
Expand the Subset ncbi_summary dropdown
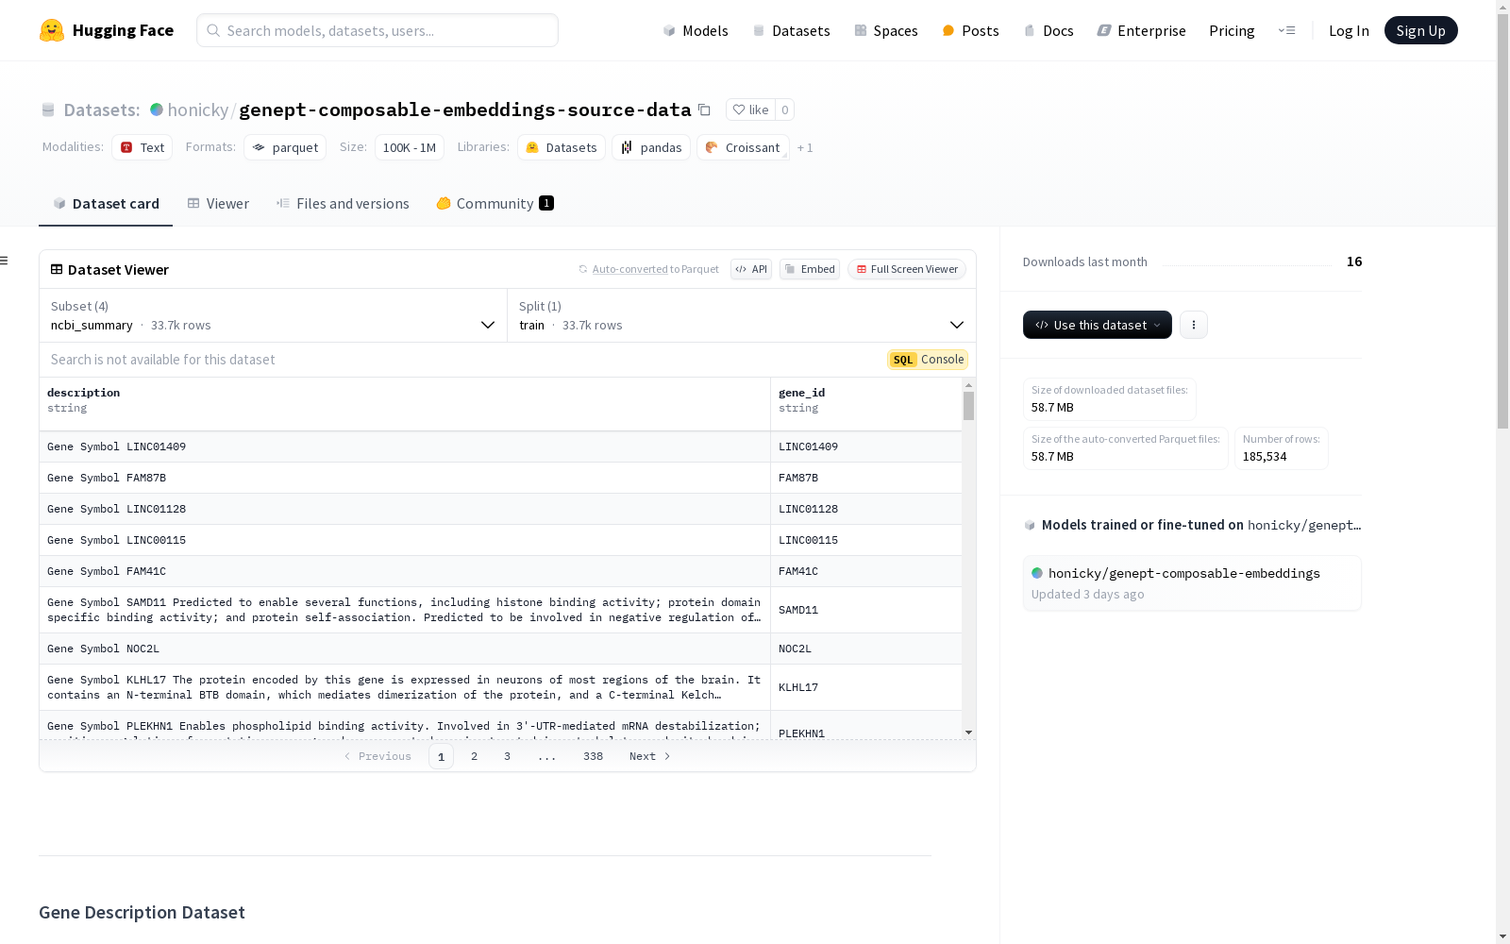pyautogui.click(x=274, y=315)
